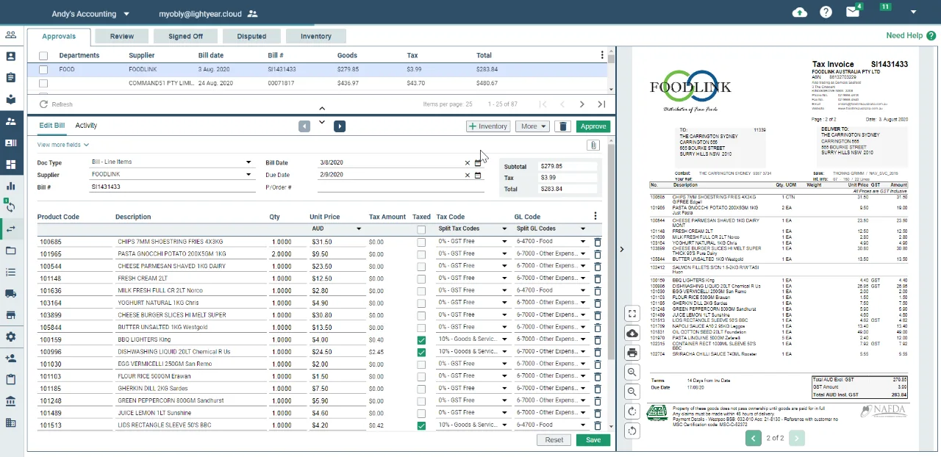The height and width of the screenshot is (457, 941).
Task: Tick the checkbox for FOODLINK bill row
Action: [43, 70]
